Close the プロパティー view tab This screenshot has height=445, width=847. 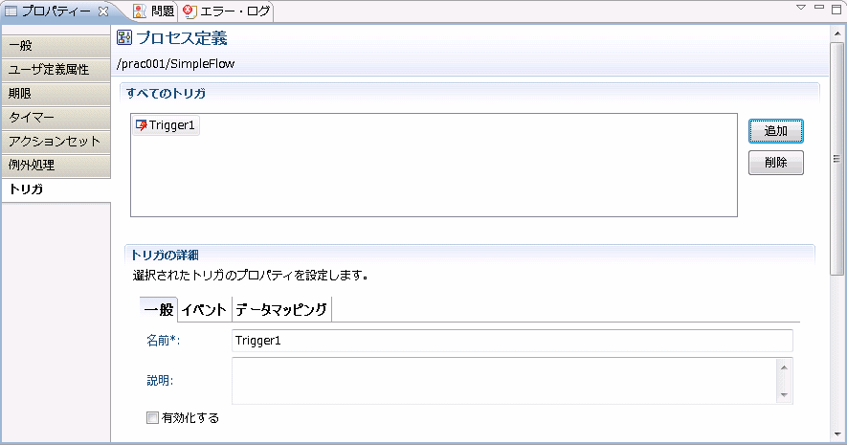coord(103,11)
